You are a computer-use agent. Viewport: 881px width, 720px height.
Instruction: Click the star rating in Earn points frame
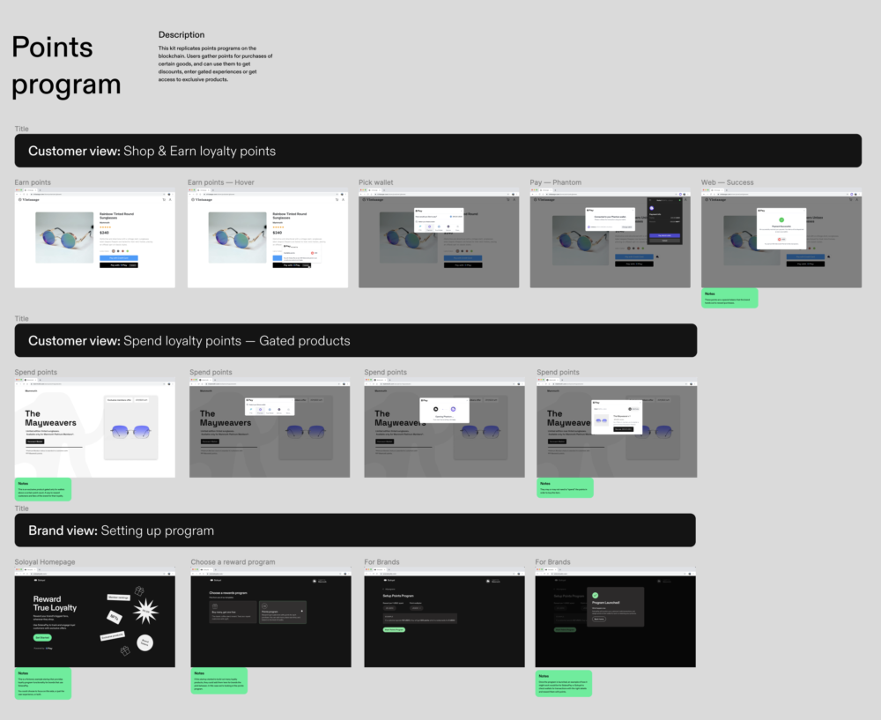coord(105,227)
